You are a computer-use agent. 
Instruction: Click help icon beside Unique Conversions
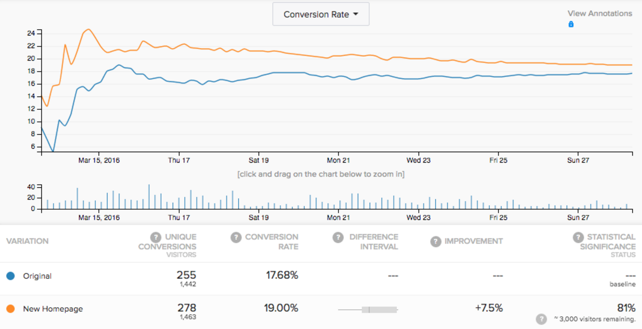(155, 237)
